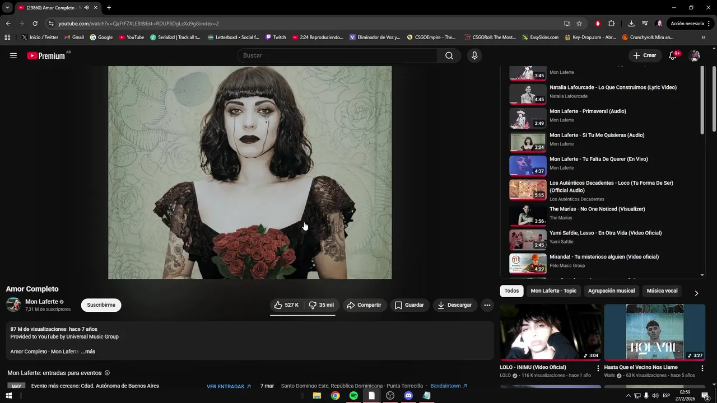Click the Suscribirme button
The width and height of the screenshot is (717, 403).
pos(101,305)
